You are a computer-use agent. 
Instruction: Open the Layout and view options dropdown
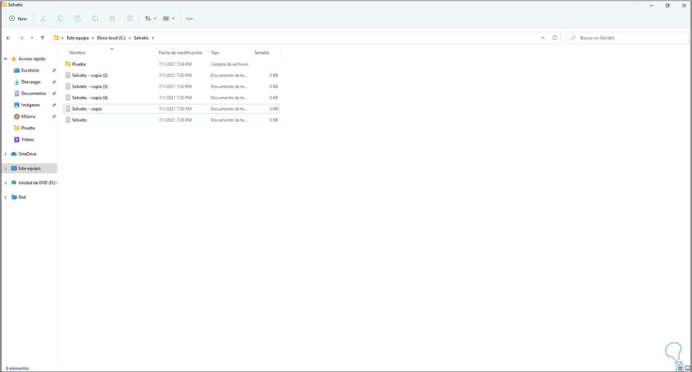[x=169, y=18]
